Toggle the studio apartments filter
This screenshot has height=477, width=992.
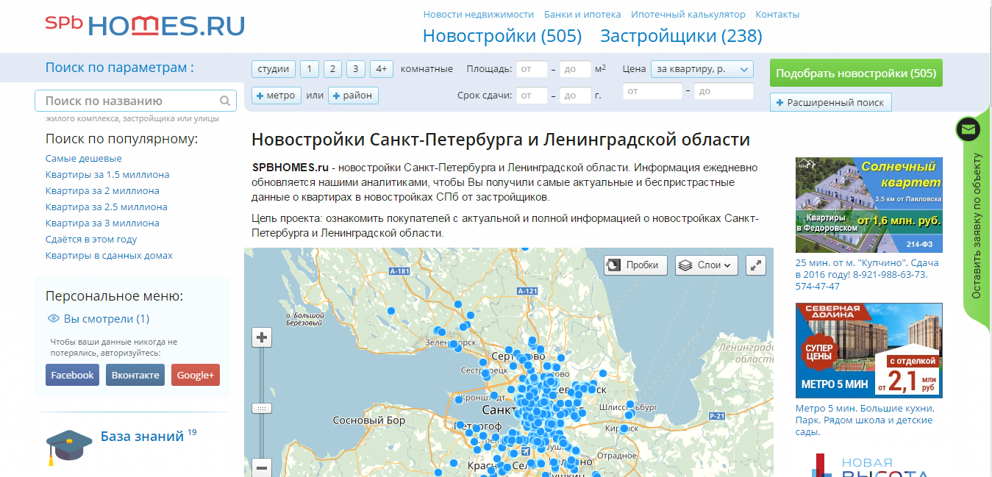click(x=274, y=69)
